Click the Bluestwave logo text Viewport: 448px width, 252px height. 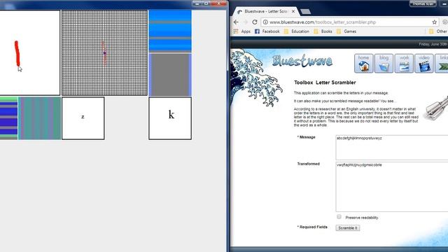tap(302, 61)
